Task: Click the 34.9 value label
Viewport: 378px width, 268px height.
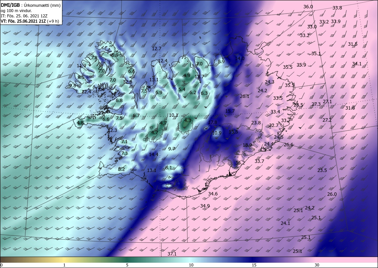Action: 204,206
